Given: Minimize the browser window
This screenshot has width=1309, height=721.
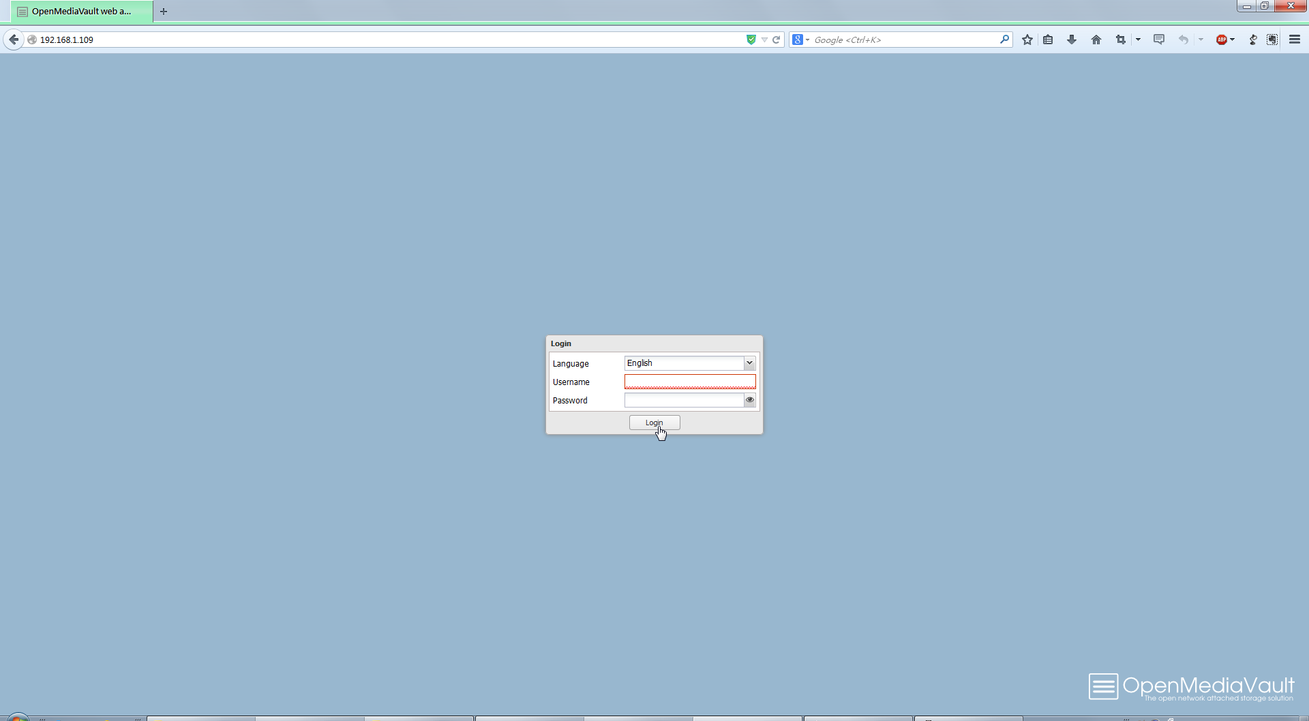Looking at the screenshot, I should [x=1246, y=6].
